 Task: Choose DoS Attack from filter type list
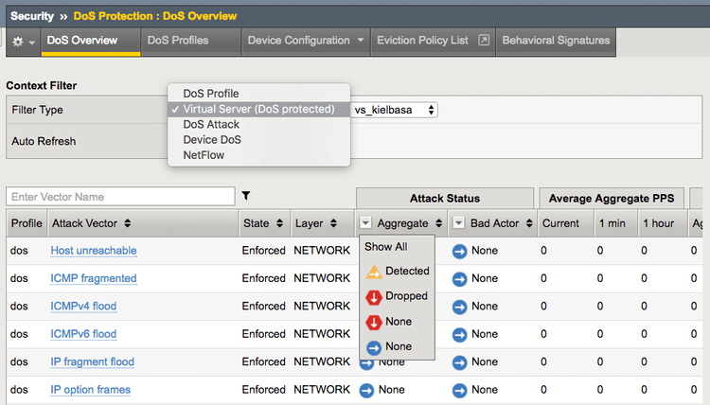(x=211, y=124)
